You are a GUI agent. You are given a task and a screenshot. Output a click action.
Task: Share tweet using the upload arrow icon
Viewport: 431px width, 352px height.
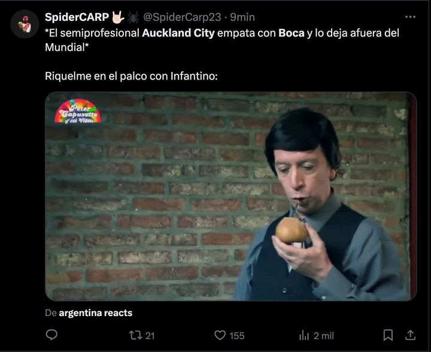coord(410,335)
